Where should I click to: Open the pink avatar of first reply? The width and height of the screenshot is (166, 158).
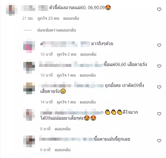coord(29,46)
